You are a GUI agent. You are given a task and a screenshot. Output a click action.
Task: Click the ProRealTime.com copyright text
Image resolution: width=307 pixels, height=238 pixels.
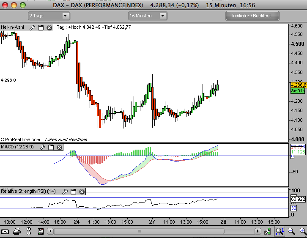pyautogui.click(x=20, y=140)
